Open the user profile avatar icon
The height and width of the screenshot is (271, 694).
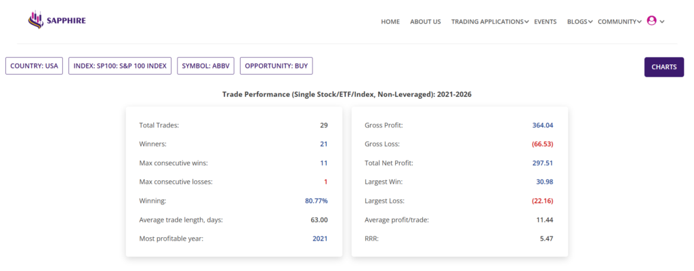click(x=651, y=21)
